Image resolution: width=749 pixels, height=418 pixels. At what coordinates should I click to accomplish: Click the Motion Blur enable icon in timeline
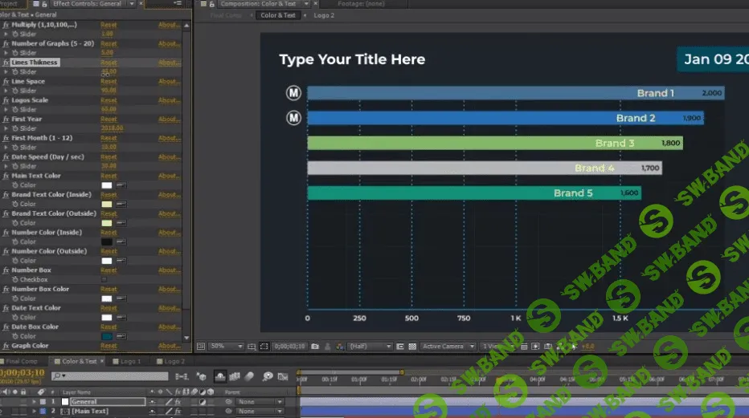pyautogui.click(x=249, y=376)
